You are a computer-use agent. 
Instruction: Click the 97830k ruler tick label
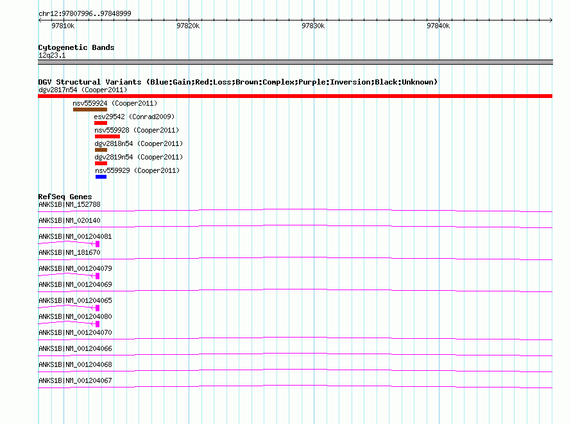pos(313,26)
